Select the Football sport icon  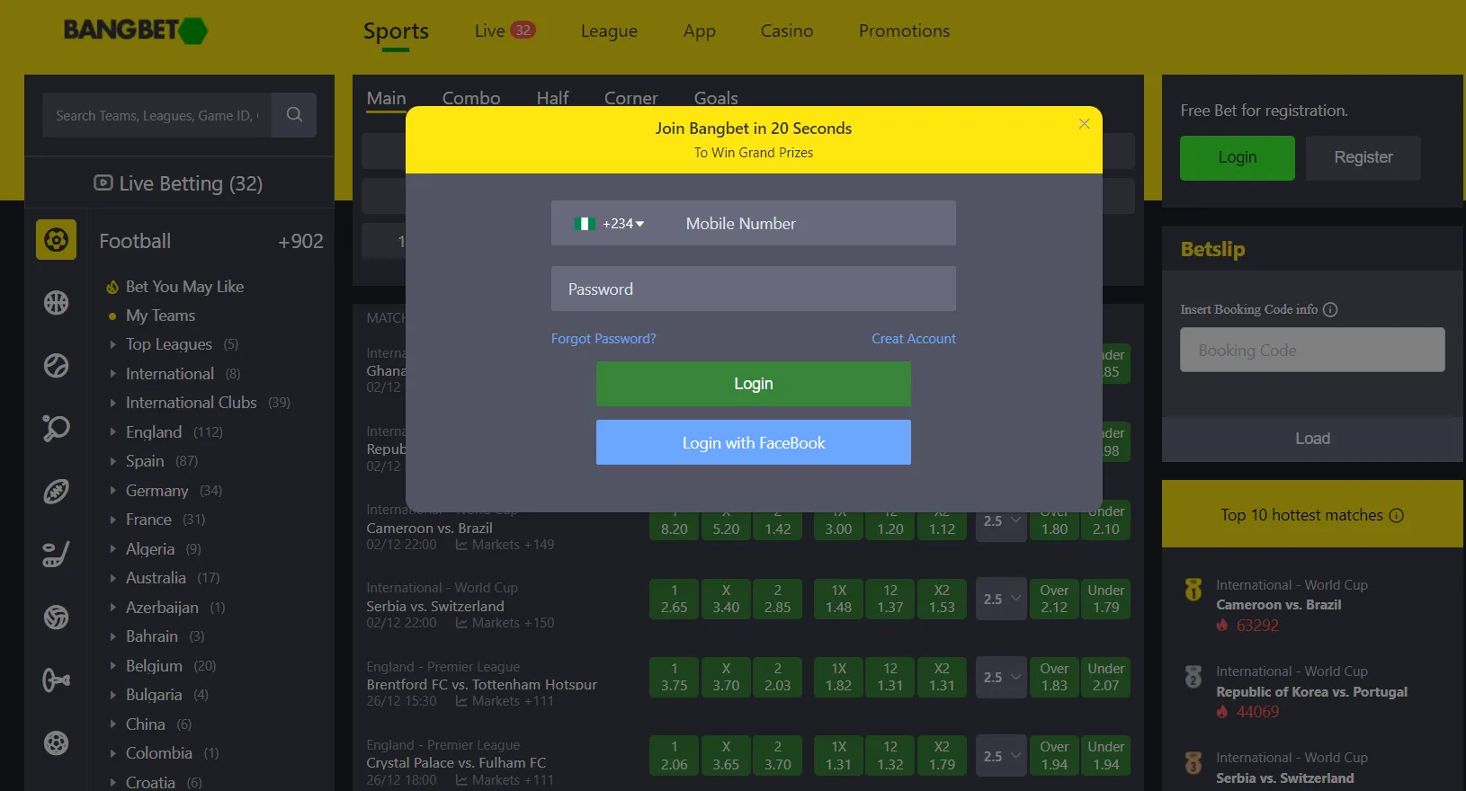(56, 240)
